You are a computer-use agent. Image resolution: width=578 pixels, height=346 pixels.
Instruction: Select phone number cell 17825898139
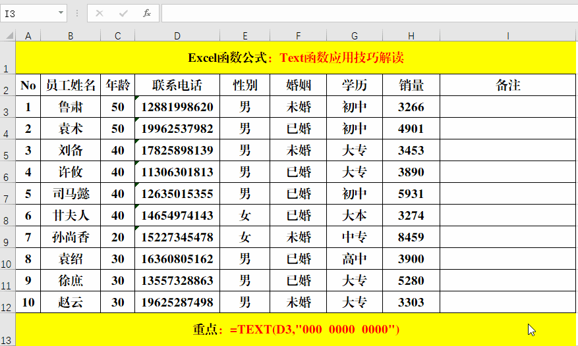(x=177, y=150)
